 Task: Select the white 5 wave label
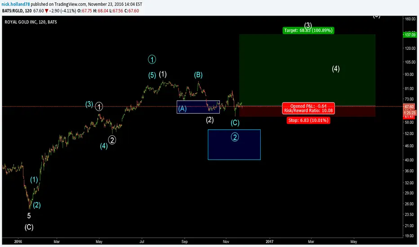[x=29, y=216]
